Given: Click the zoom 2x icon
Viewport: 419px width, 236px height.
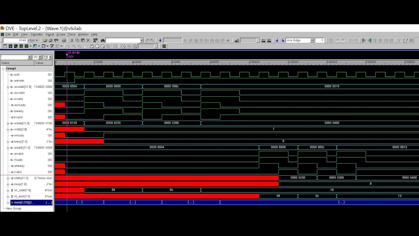Looking at the screenshot, I should [97, 46].
